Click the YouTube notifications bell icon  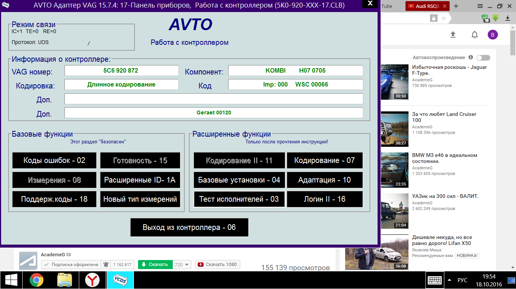(x=475, y=35)
